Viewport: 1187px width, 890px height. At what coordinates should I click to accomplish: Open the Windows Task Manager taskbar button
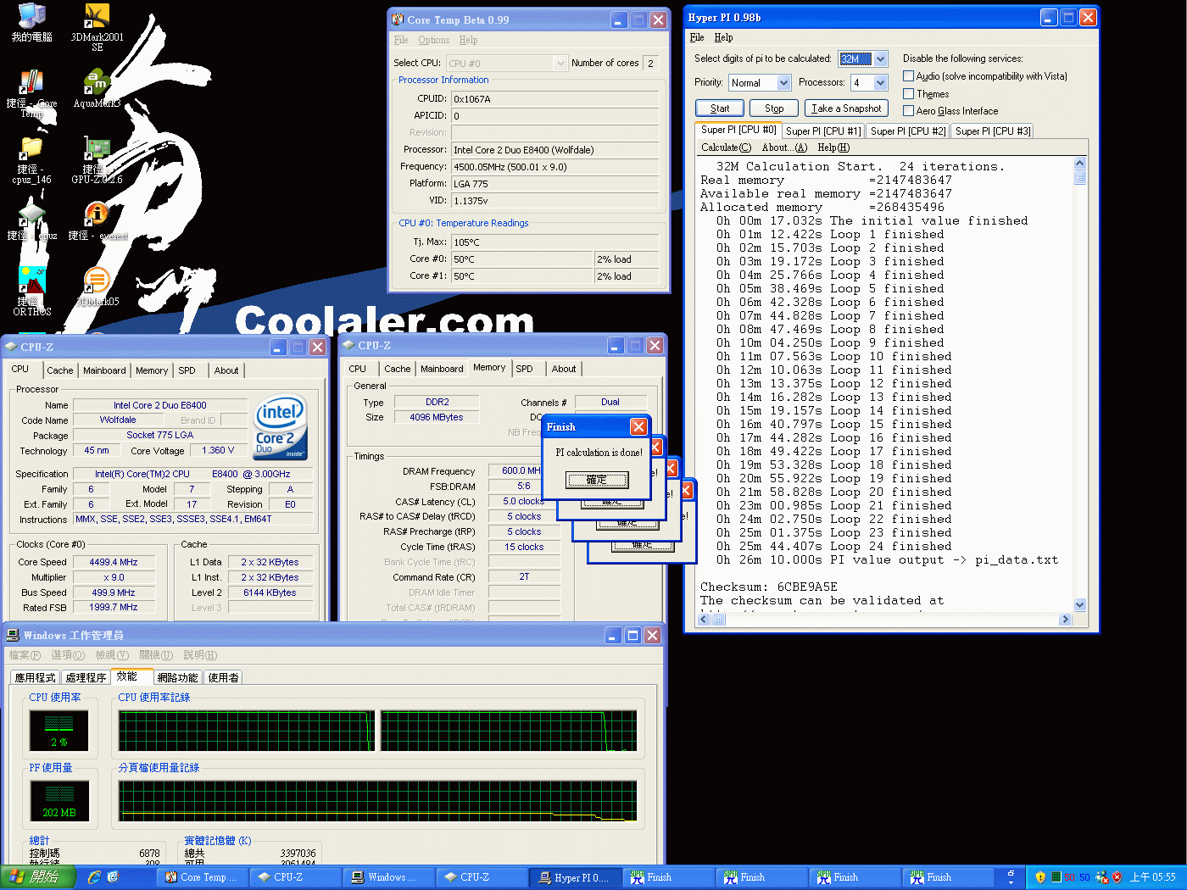pyautogui.click(x=389, y=877)
